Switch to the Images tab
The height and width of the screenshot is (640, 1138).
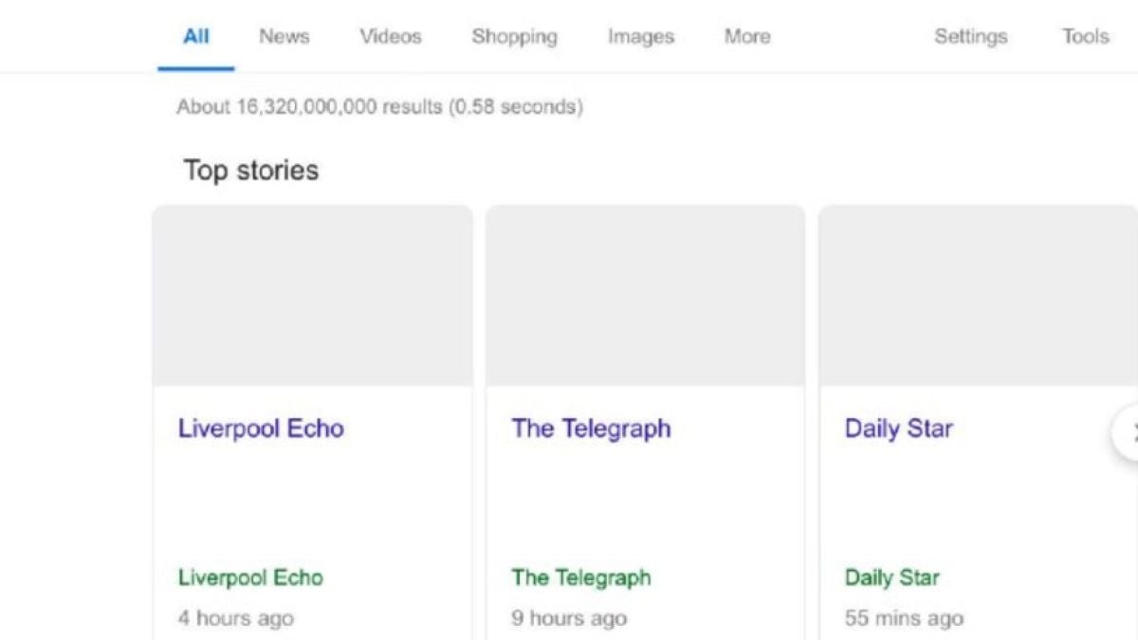(x=641, y=37)
